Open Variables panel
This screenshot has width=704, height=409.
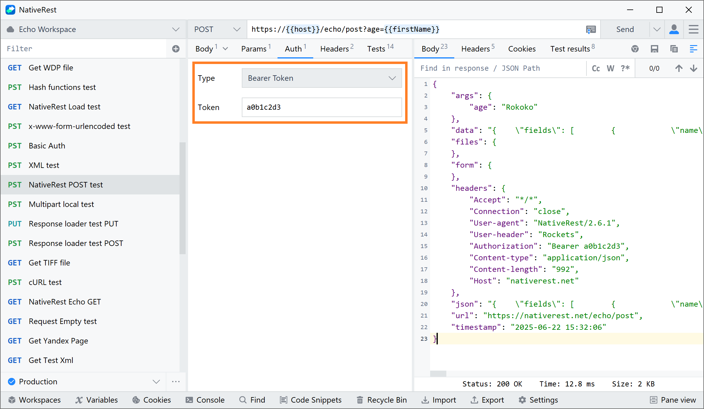click(96, 400)
